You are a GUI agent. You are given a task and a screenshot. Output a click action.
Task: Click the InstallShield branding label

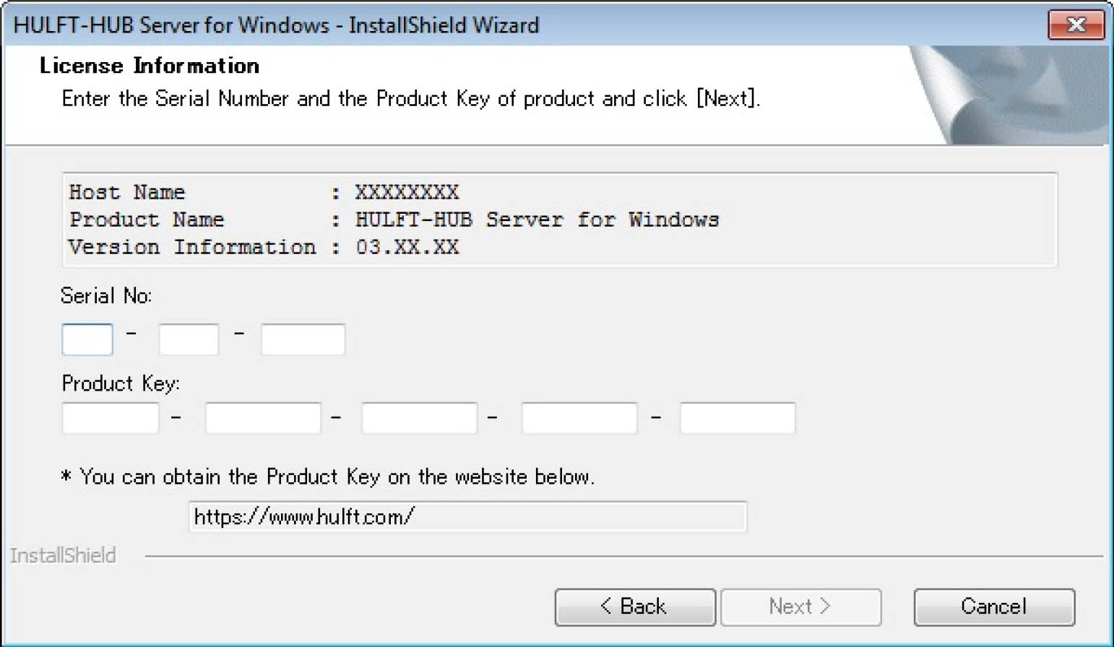63,555
